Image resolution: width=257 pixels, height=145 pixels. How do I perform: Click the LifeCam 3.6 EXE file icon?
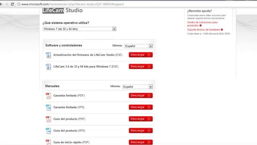pos(48,67)
